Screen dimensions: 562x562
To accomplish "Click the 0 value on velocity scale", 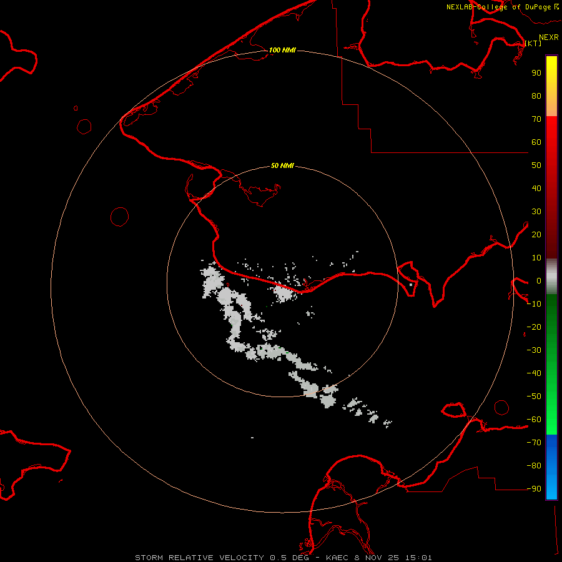I will click(x=539, y=280).
